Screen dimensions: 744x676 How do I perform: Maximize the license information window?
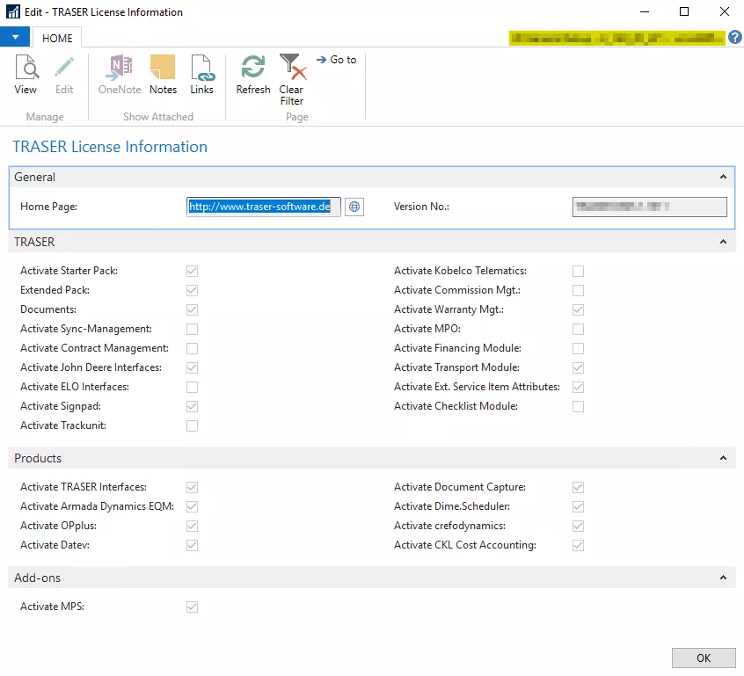pyautogui.click(x=684, y=11)
